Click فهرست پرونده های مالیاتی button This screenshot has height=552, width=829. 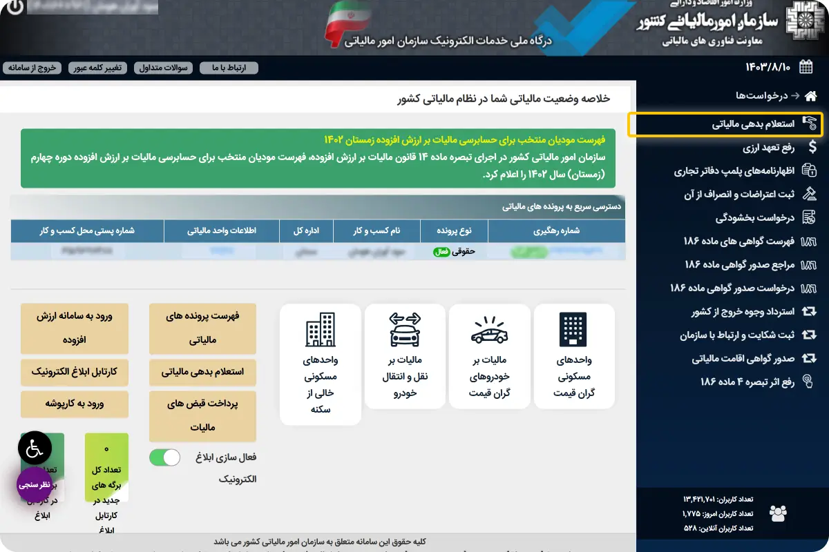[x=202, y=328]
